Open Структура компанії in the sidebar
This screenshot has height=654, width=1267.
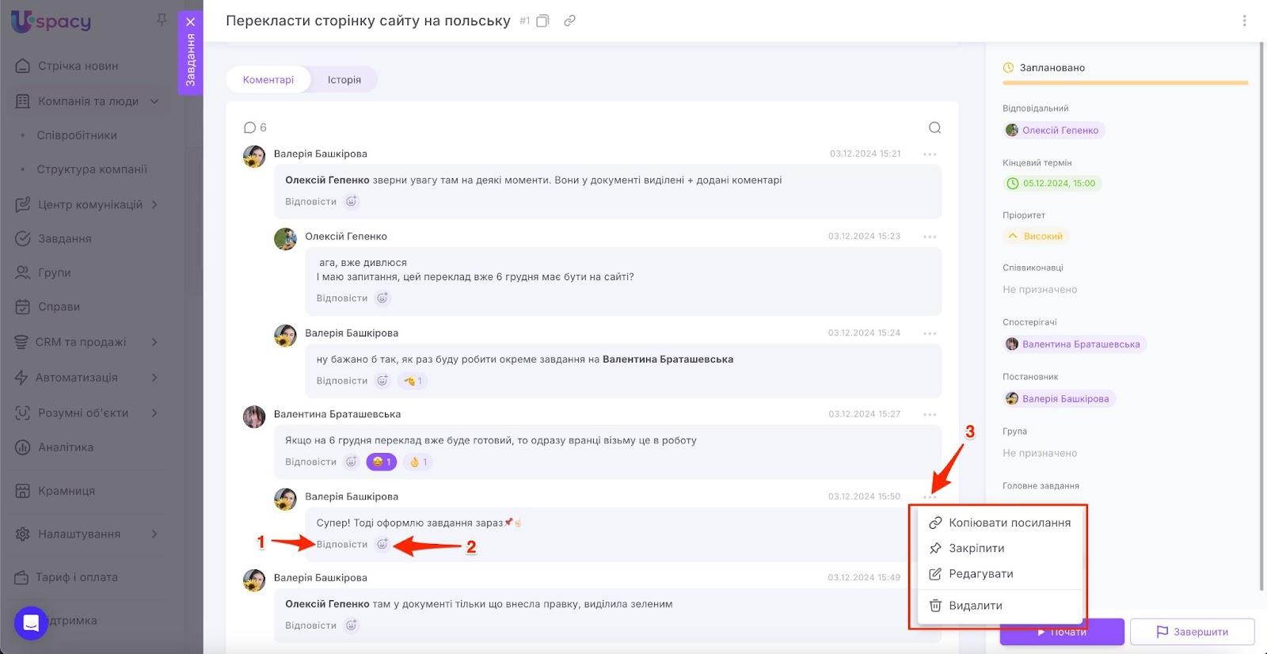(x=92, y=169)
